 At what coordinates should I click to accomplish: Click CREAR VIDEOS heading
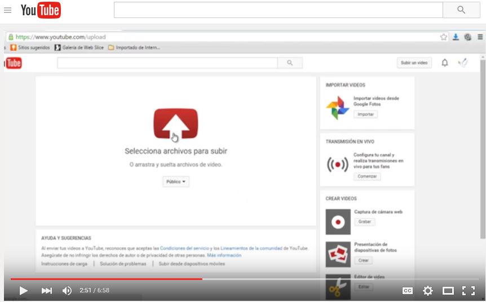tap(341, 198)
